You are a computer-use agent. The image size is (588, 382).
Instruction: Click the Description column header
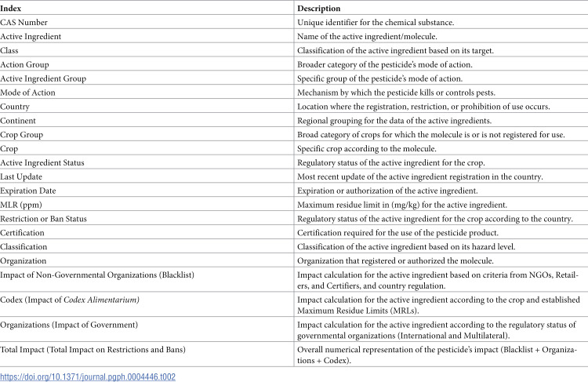(319, 9)
